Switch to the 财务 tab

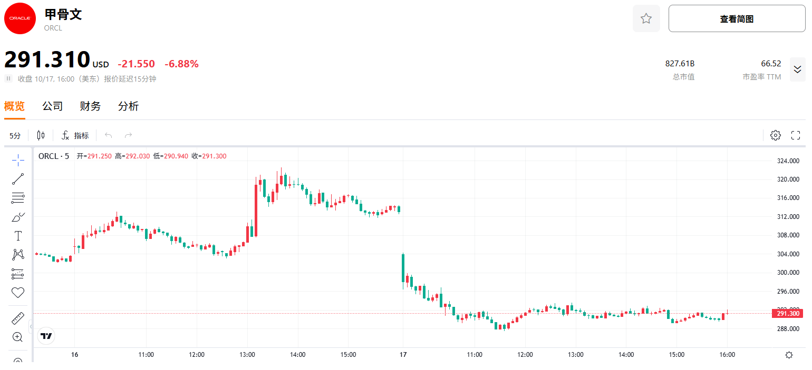coord(90,106)
